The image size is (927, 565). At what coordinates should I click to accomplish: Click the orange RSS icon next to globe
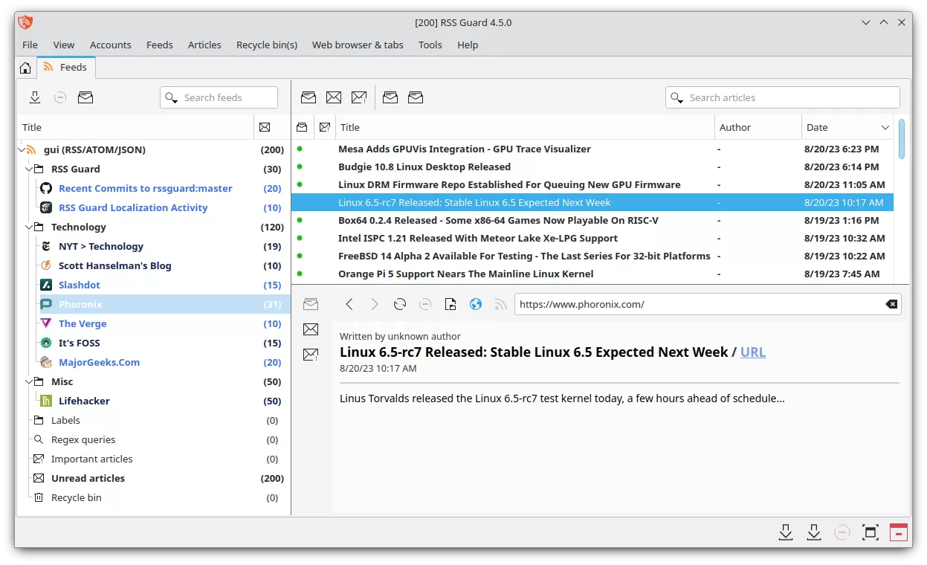[500, 304]
